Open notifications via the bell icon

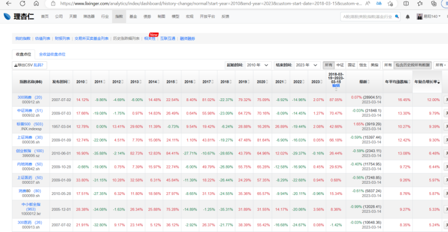(x=408, y=17)
